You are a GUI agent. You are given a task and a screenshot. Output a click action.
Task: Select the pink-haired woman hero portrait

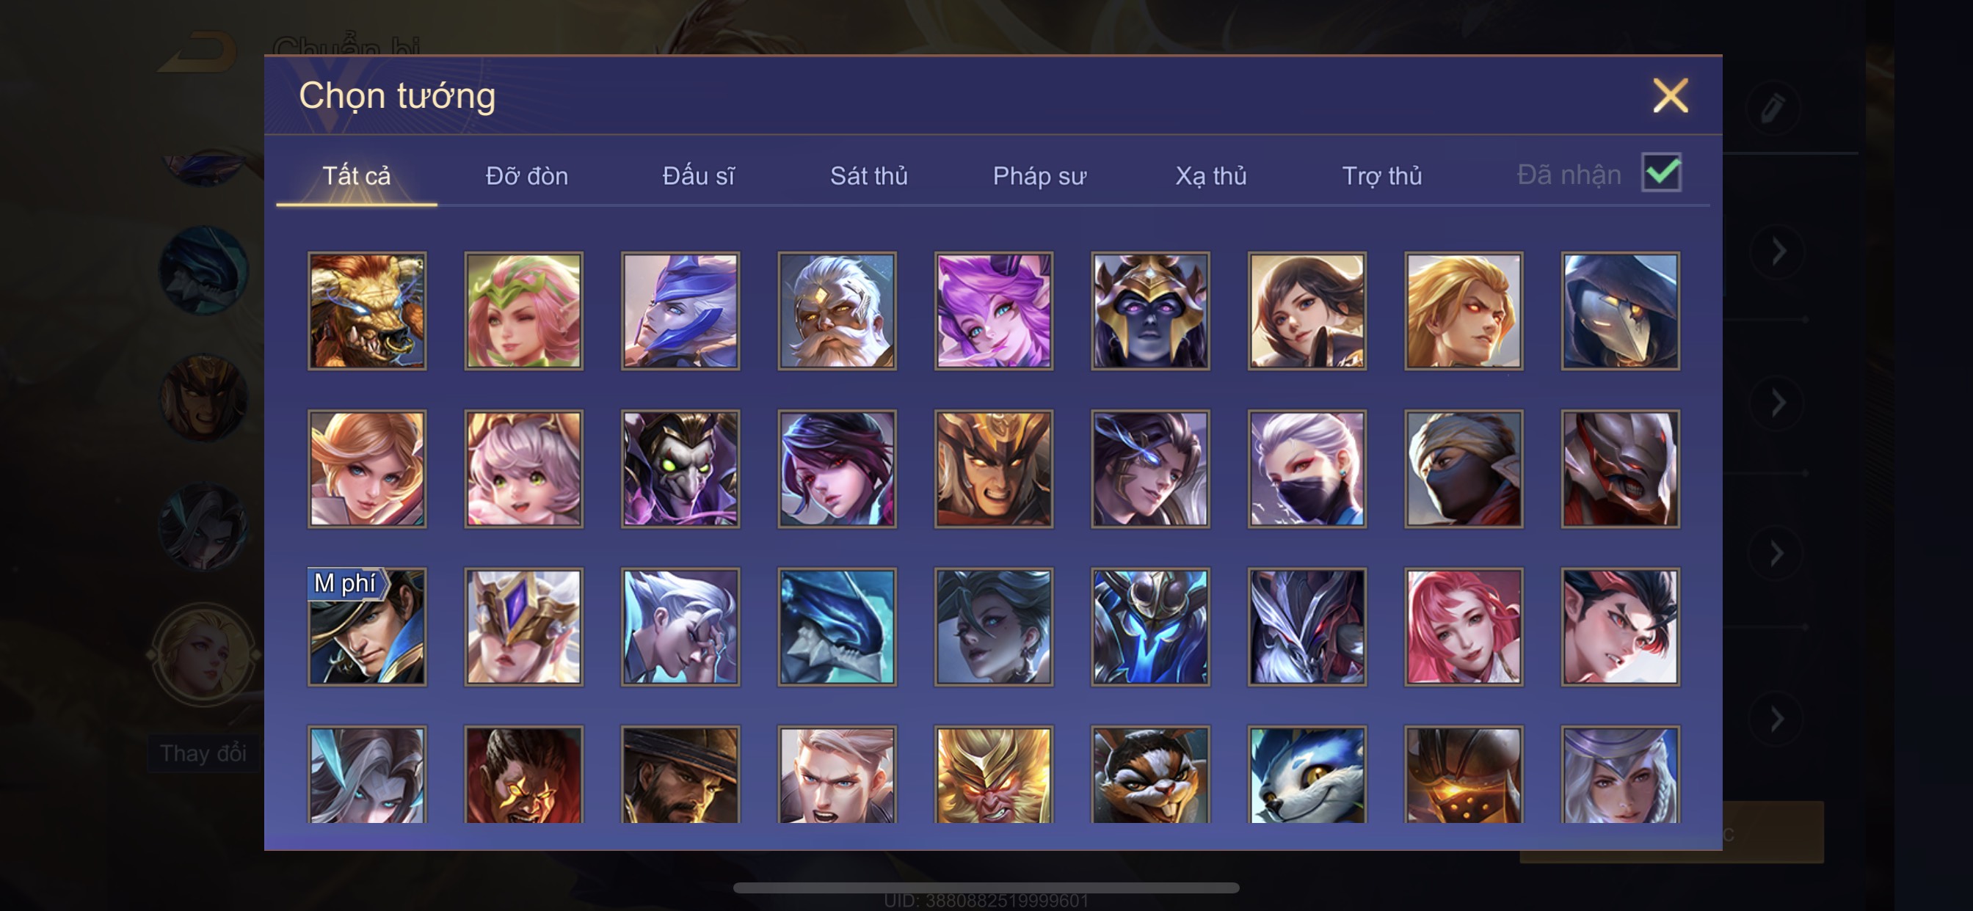tap(1463, 626)
